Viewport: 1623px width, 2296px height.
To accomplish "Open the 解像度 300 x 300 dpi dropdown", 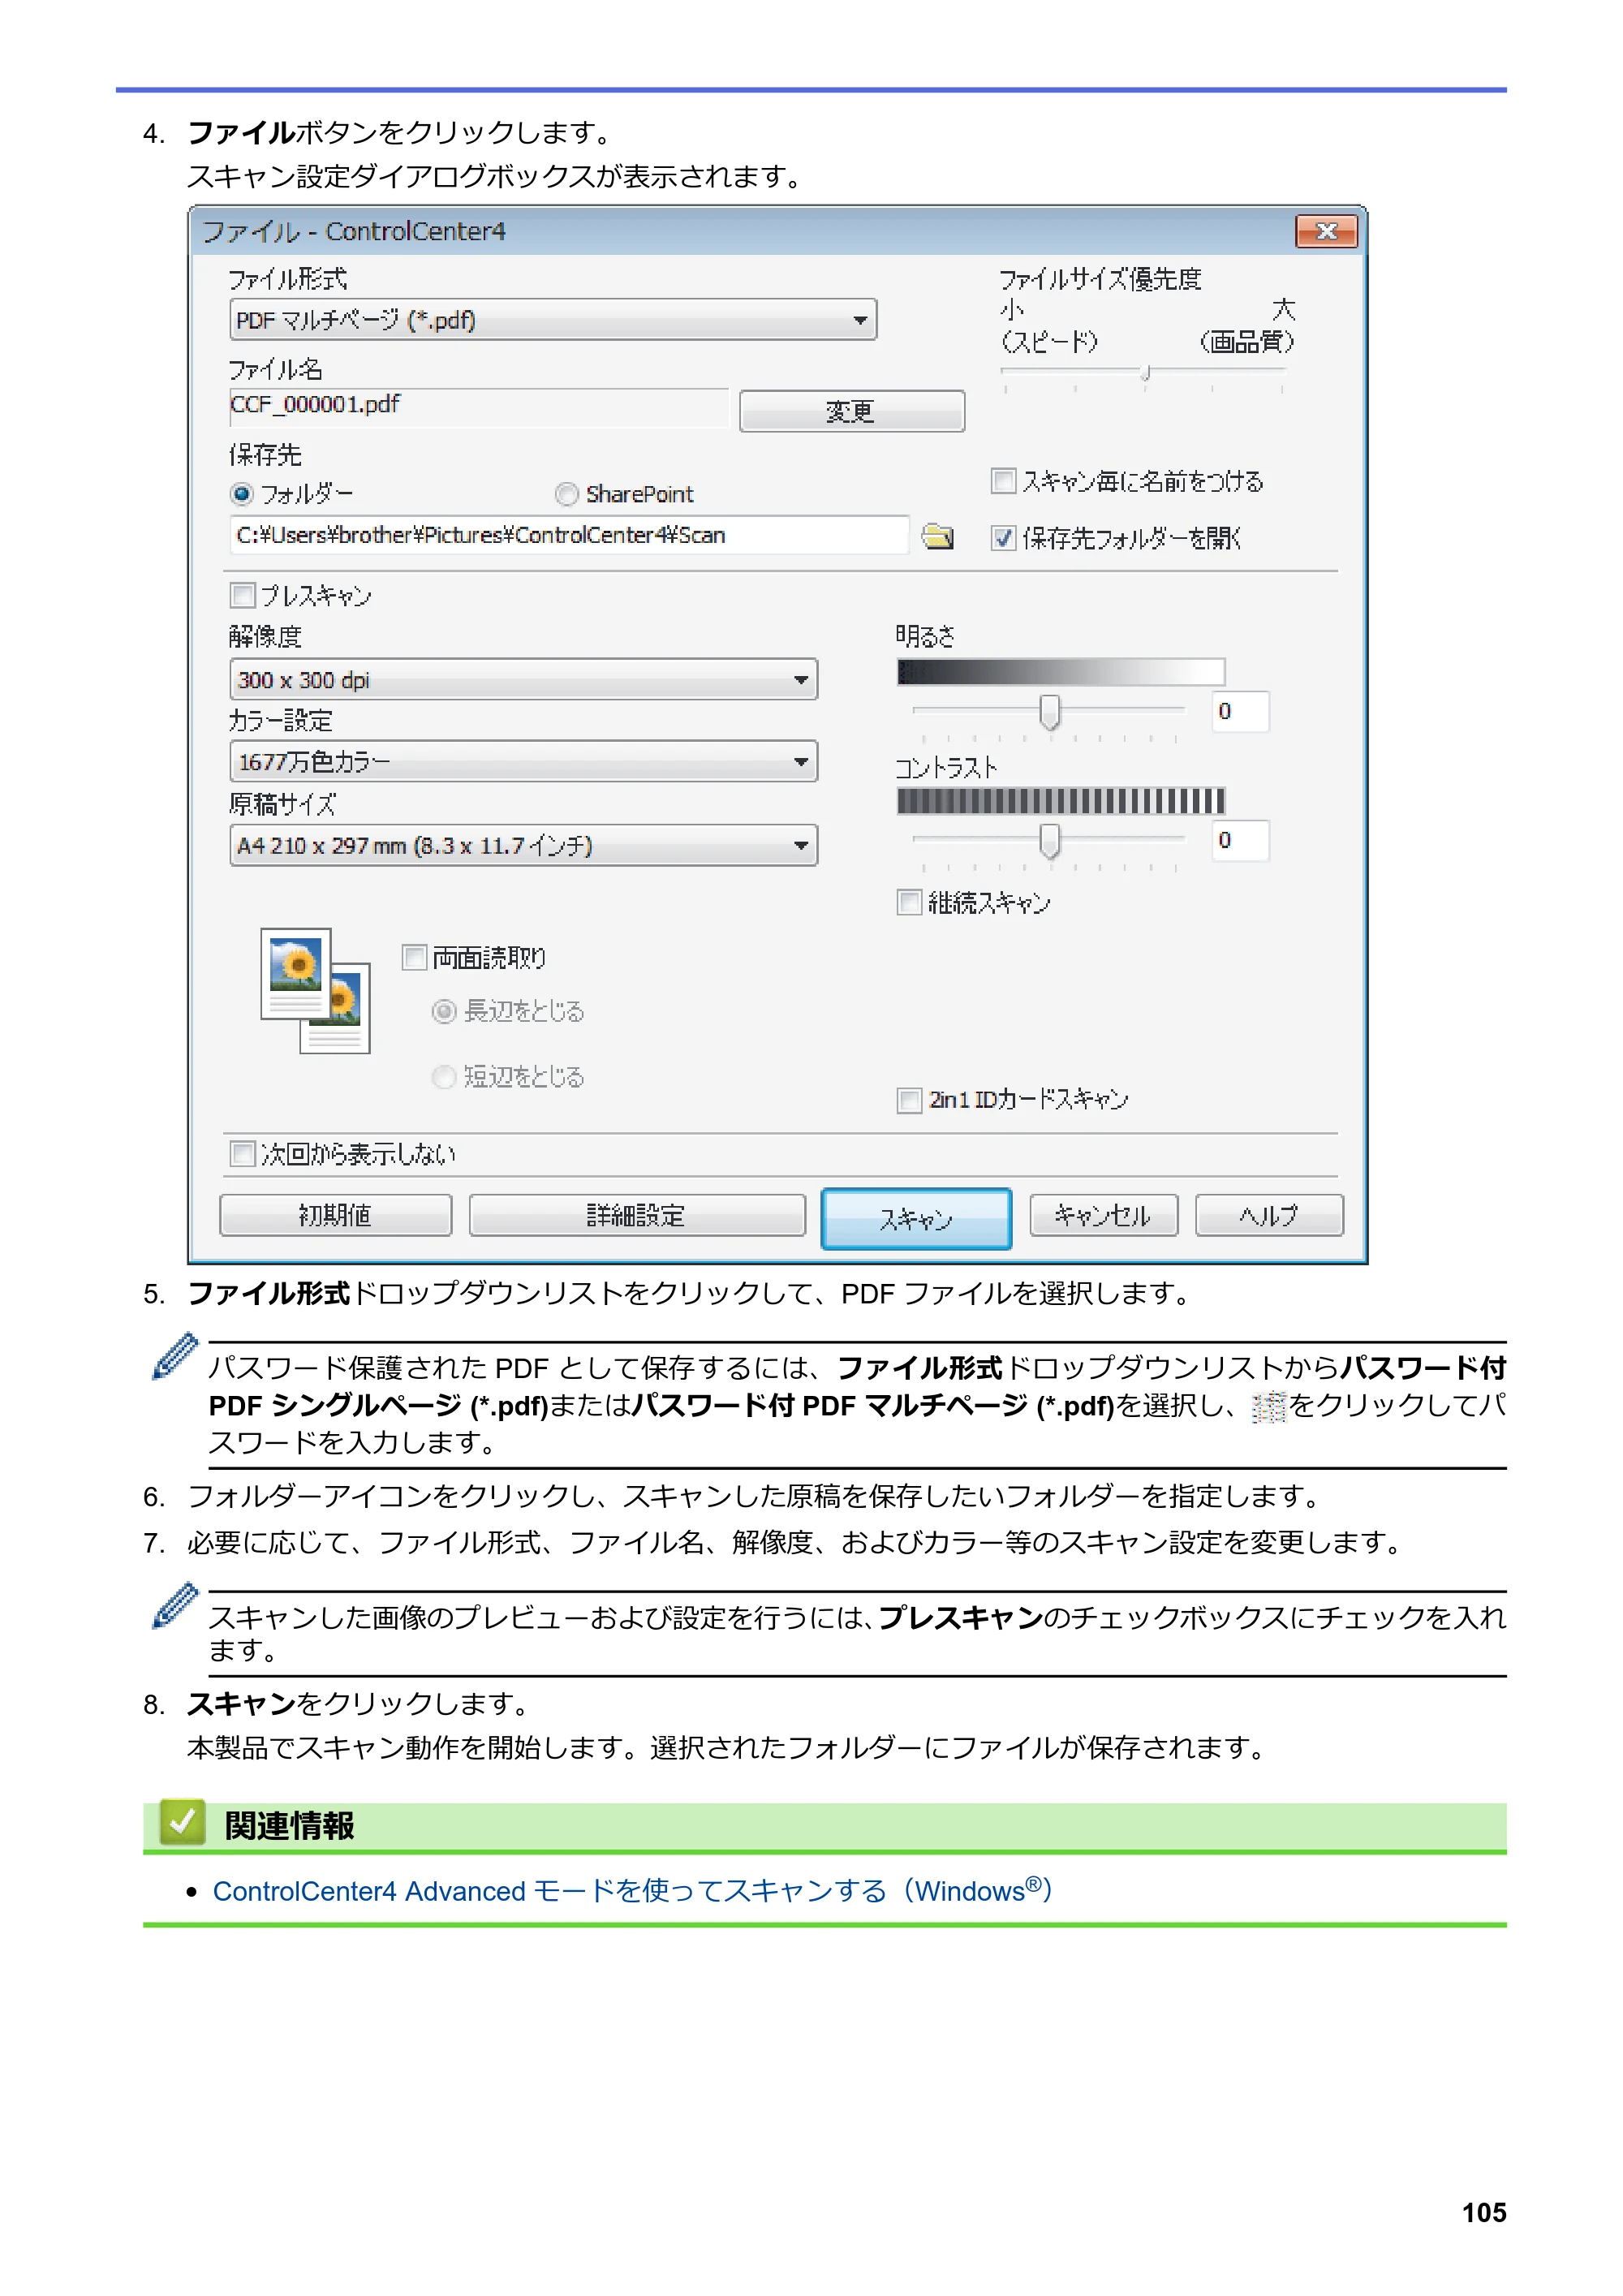I will pos(523,680).
